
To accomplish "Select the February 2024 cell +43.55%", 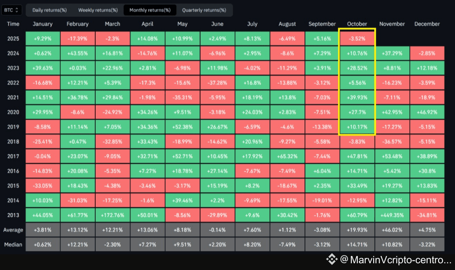I will click(78, 53).
